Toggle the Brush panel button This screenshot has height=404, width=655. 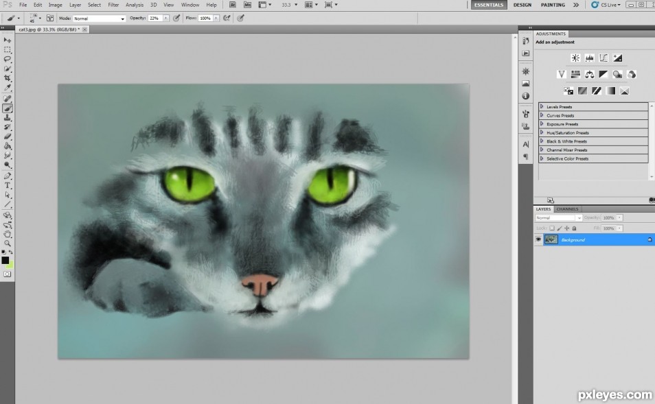[49, 19]
